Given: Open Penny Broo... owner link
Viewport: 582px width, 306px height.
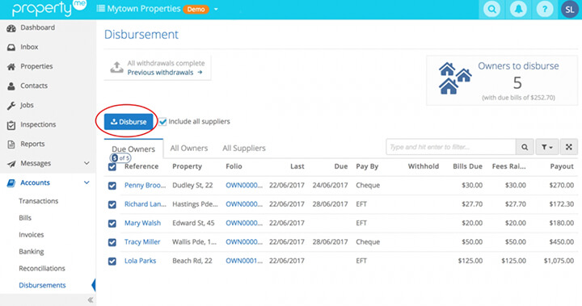Looking at the screenshot, I should tap(145, 185).
